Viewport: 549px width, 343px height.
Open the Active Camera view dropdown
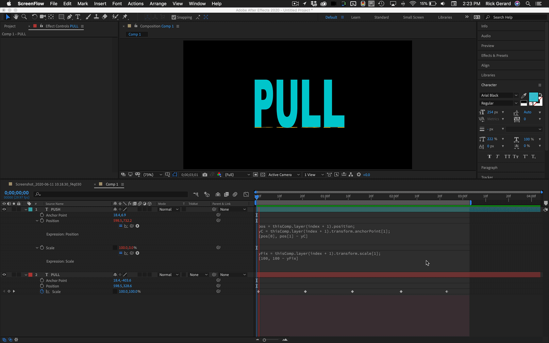pyautogui.click(x=284, y=175)
